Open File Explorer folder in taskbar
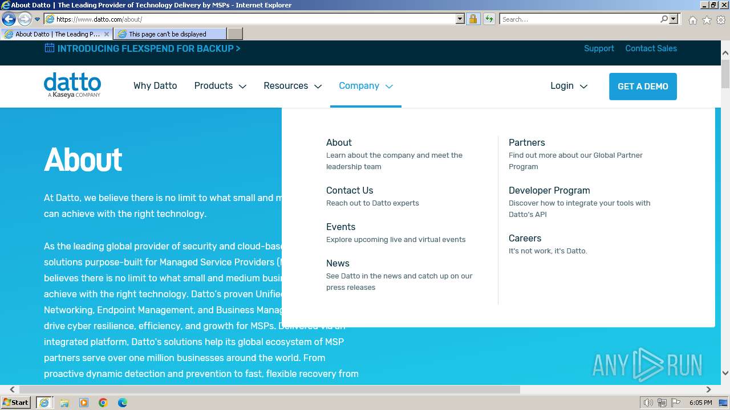 click(64, 403)
